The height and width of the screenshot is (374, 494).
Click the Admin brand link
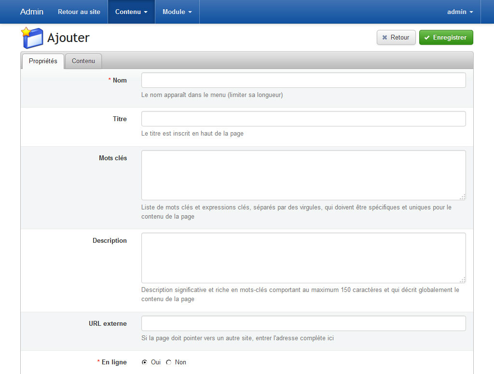32,12
